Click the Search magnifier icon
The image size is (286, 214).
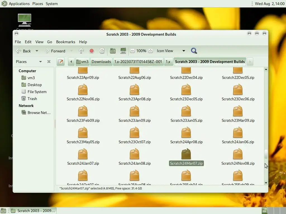coord(194,51)
